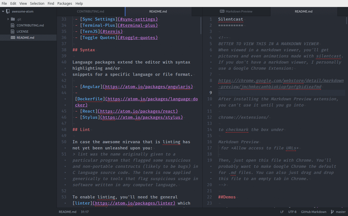
Task: Switch to the CONTRIBUTING.md tab
Action: pos(90,11)
